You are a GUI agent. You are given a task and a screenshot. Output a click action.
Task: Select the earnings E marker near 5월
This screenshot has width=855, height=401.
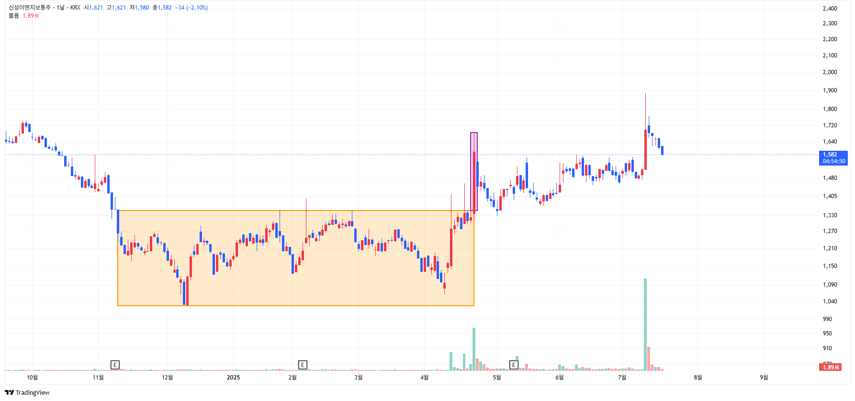[514, 365]
